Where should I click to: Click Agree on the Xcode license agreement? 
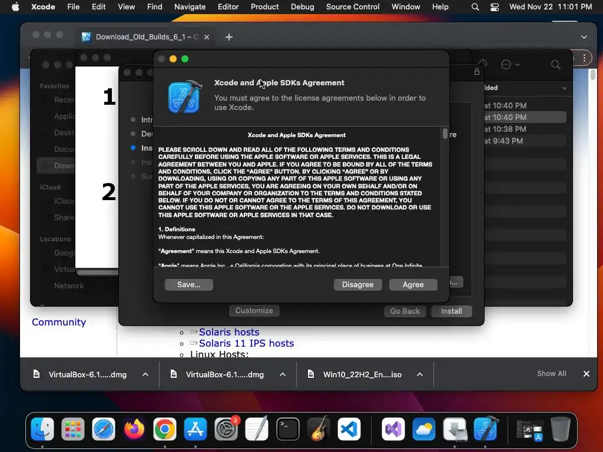413,284
